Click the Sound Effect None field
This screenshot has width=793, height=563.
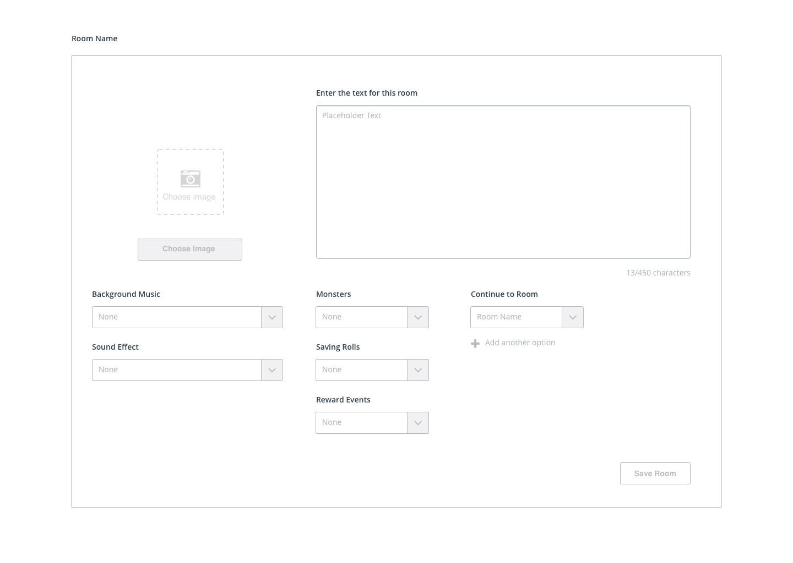click(x=177, y=370)
